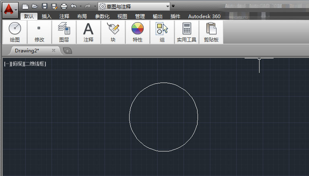Open the 绘图 draw panel
309x176 pixels.
pyautogui.click(x=15, y=32)
